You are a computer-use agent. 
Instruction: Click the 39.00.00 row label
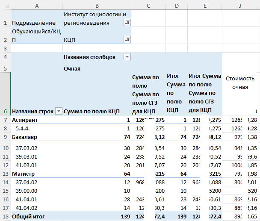point(27,191)
